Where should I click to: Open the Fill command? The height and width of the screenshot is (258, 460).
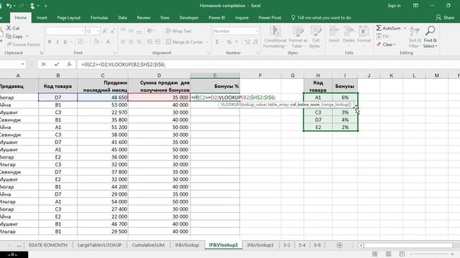pyautogui.click(x=383, y=37)
